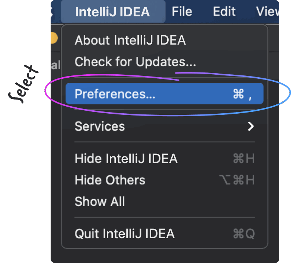Select the highlighted Preferences… item
293x263 pixels.
[115, 94]
